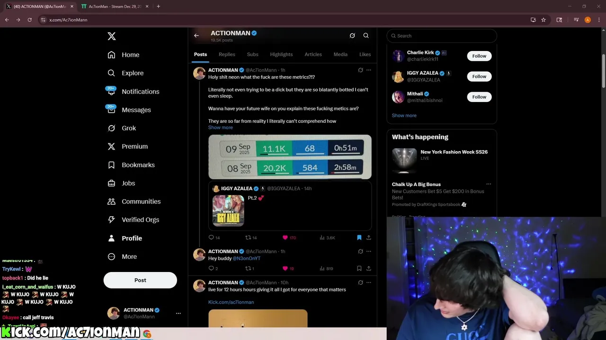Open the Kick.com/Ac7ionman link

231,302
